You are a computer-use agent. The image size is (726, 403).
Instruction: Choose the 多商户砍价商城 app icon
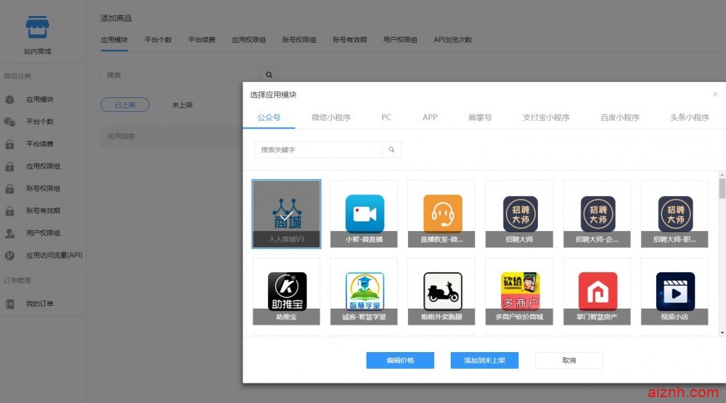point(520,291)
